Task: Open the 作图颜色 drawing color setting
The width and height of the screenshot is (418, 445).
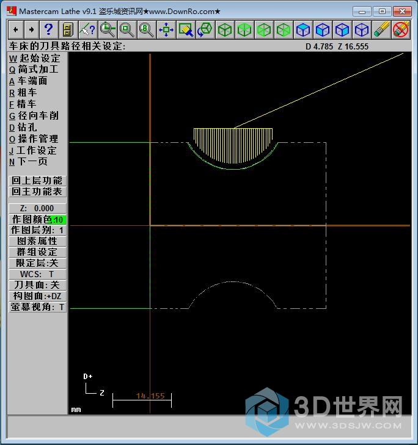Action: click(x=37, y=219)
